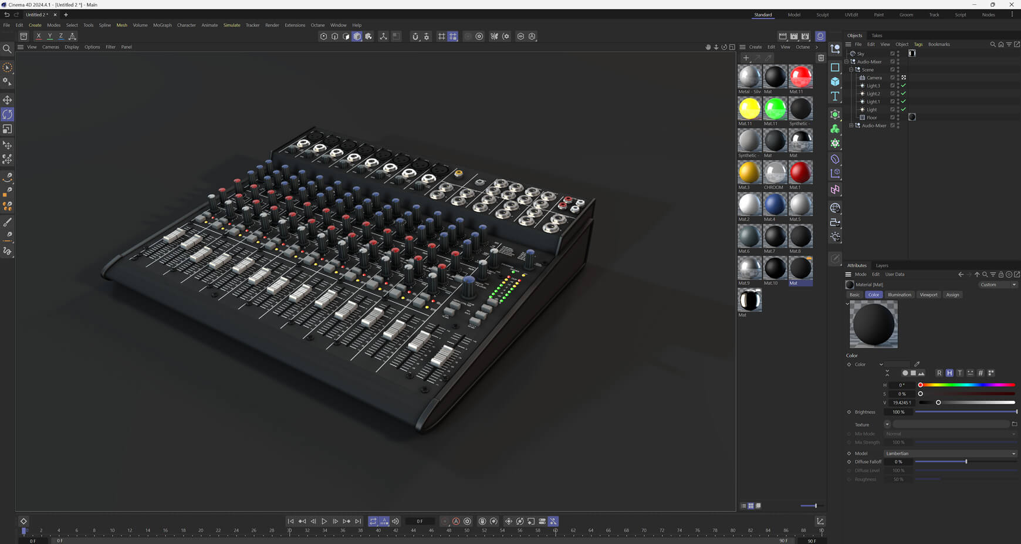Collapse the Scene tree node
The width and height of the screenshot is (1021, 544).
851,70
